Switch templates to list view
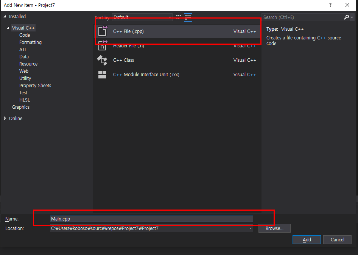This screenshot has height=255, width=358. [x=188, y=17]
